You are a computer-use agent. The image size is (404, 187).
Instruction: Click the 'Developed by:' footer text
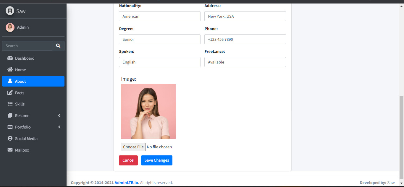click(x=373, y=183)
